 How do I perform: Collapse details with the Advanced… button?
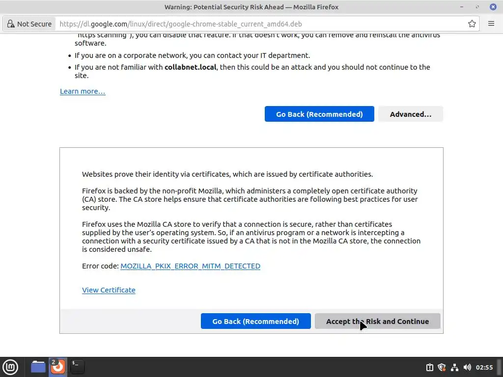tap(411, 114)
